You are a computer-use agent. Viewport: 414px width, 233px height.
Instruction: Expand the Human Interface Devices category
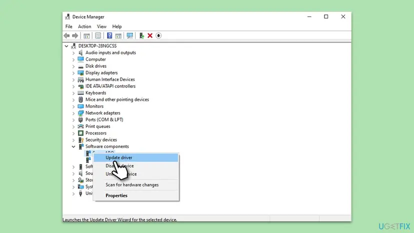click(x=73, y=79)
